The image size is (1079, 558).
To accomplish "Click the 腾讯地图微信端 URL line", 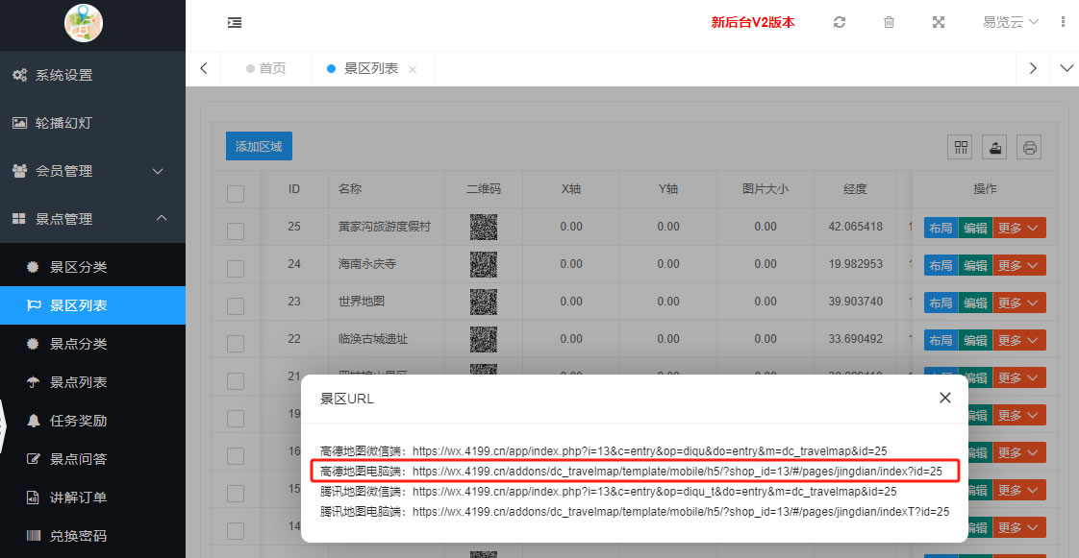I will 609,492.
